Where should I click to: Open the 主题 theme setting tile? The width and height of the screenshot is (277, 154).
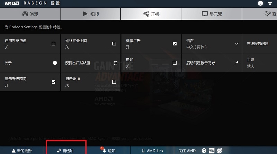[x=260, y=63]
